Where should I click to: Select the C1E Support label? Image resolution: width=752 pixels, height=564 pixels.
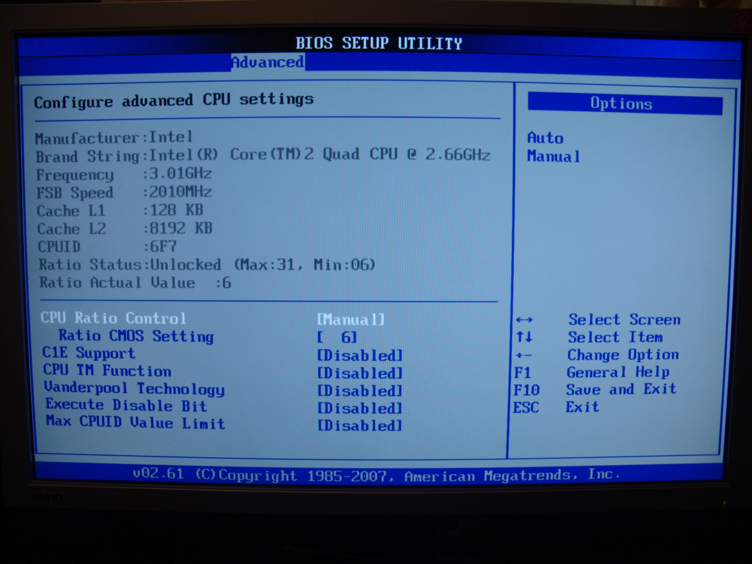pyautogui.click(x=89, y=353)
